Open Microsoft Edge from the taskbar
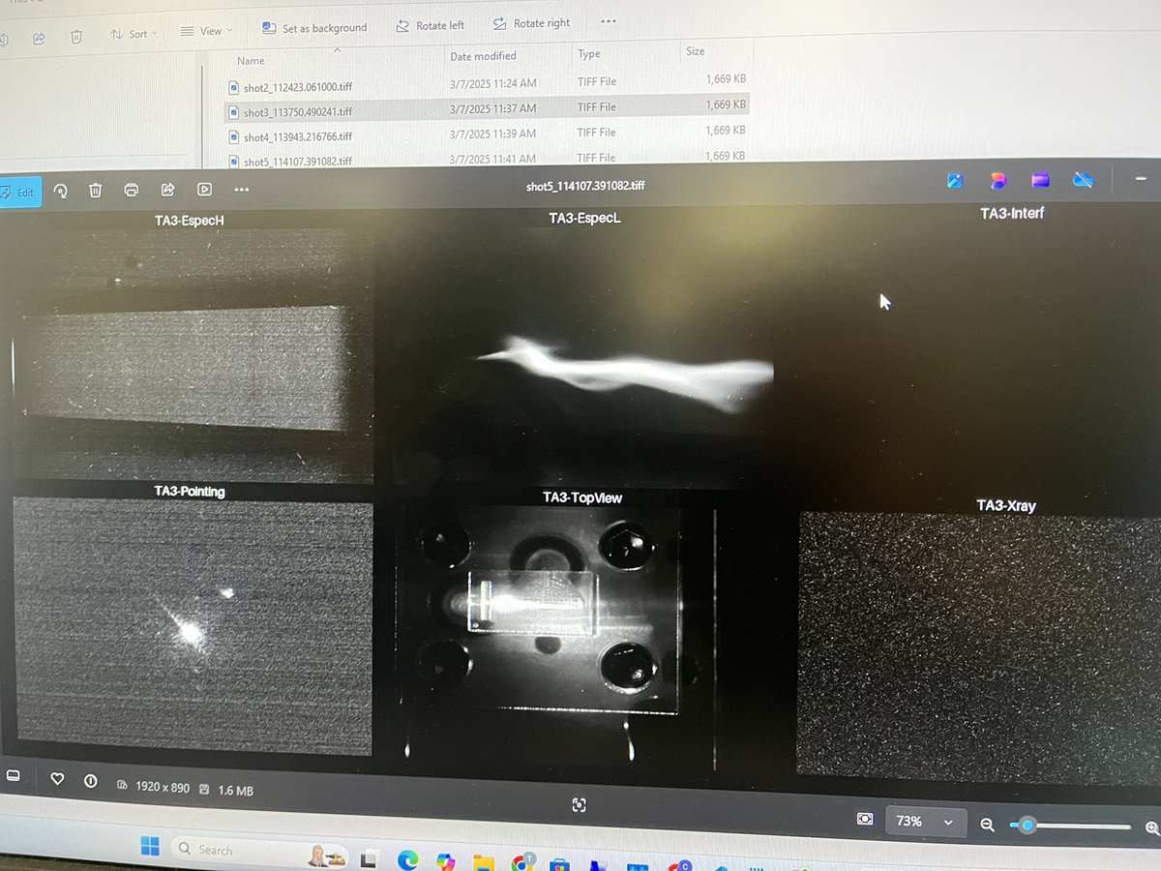This screenshot has height=871, width=1161. coord(407,859)
